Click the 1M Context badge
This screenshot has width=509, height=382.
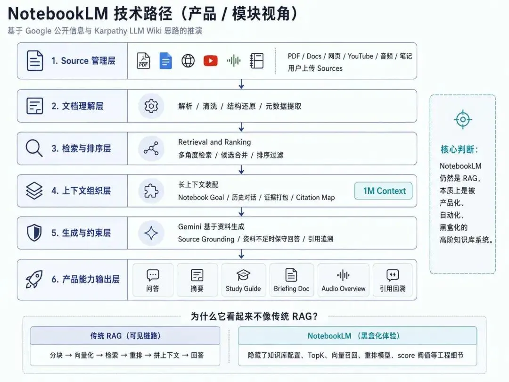click(x=383, y=191)
